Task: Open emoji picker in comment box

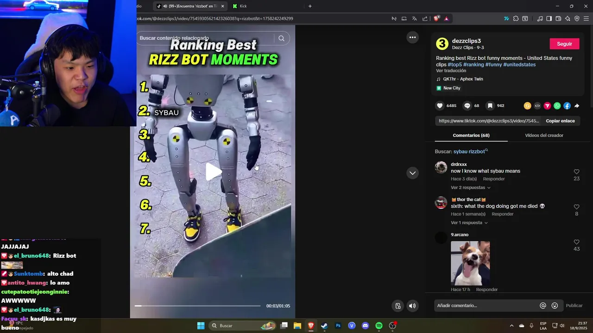Action: pos(555,306)
